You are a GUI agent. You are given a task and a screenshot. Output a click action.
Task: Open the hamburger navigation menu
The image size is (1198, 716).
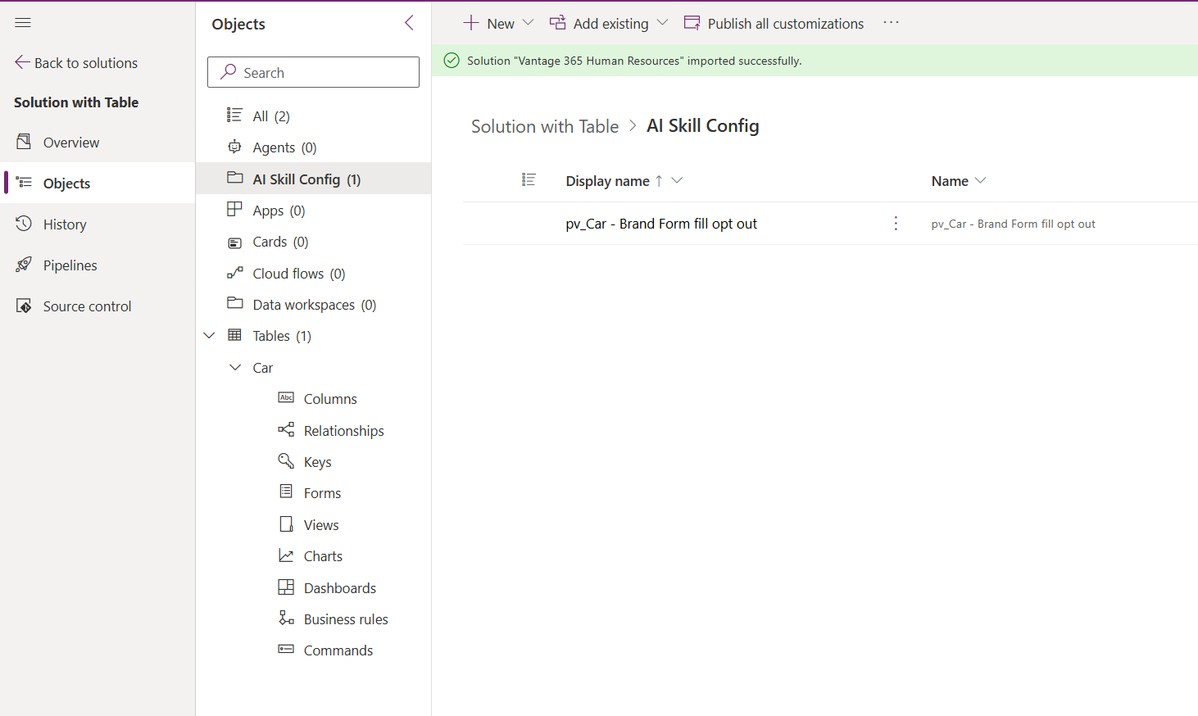click(23, 23)
